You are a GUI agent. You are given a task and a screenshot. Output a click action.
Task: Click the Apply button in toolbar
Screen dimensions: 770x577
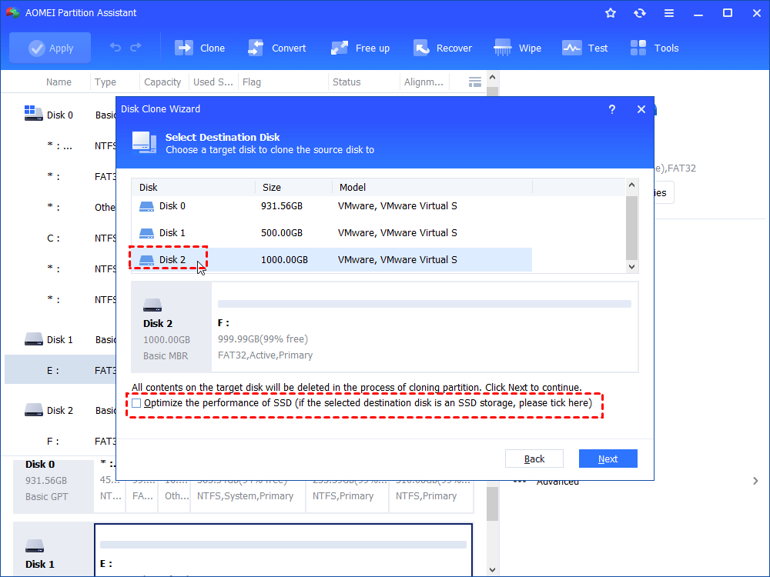click(50, 48)
